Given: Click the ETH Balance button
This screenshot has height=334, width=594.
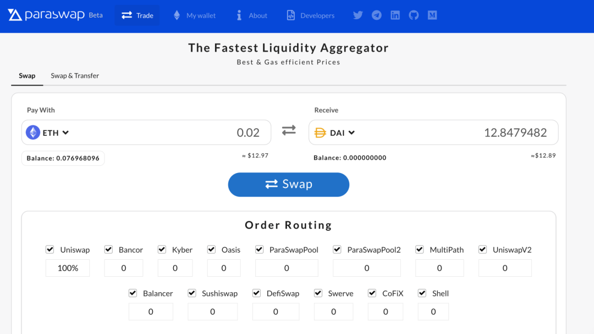Looking at the screenshot, I should click(x=63, y=158).
